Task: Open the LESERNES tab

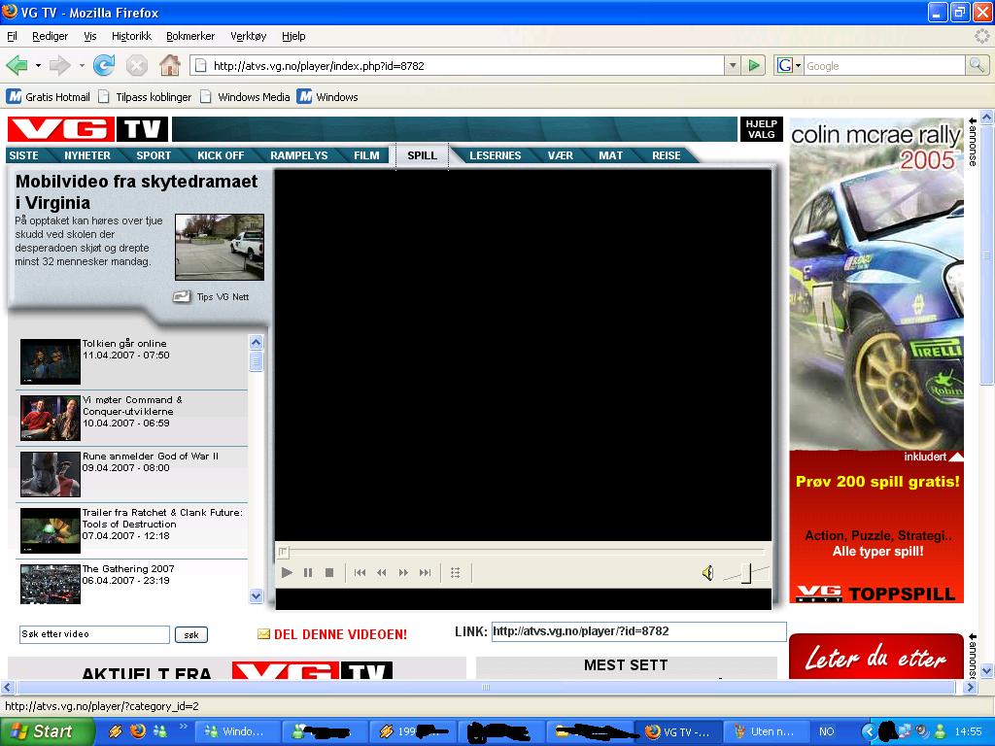Action: click(x=495, y=155)
